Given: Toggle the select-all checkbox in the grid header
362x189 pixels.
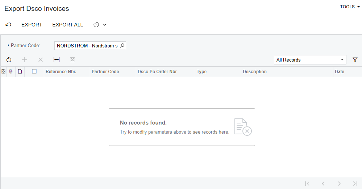Looking at the screenshot, I should tap(34, 72).
